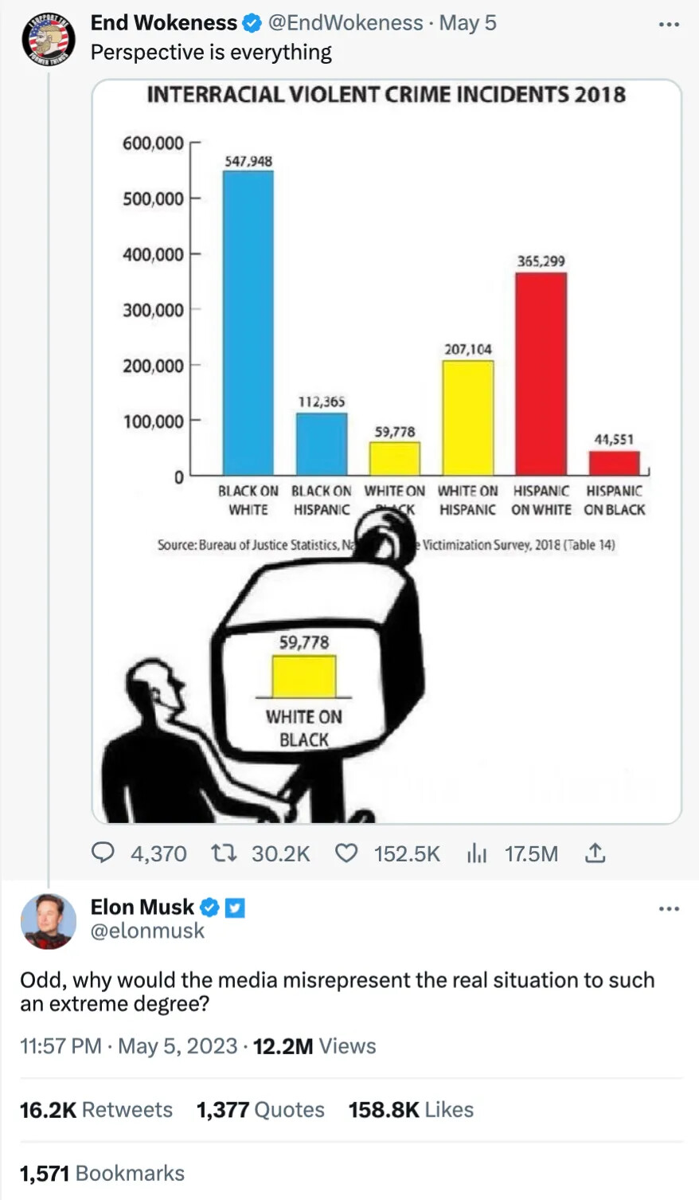
Task: Click the reply icon showing 4,370
Action: (103, 853)
